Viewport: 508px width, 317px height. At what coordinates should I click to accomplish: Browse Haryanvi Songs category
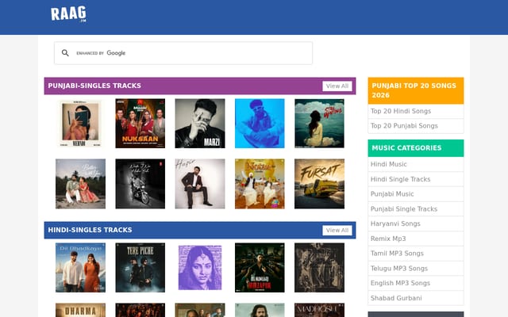pyautogui.click(x=395, y=223)
